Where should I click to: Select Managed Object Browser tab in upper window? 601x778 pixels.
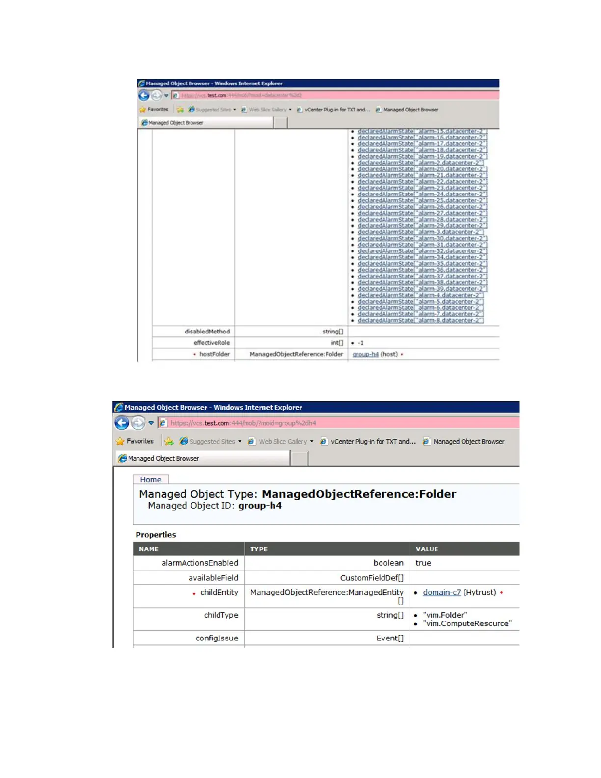click(206, 123)
